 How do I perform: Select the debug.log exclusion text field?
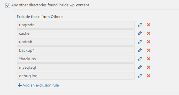76,76
